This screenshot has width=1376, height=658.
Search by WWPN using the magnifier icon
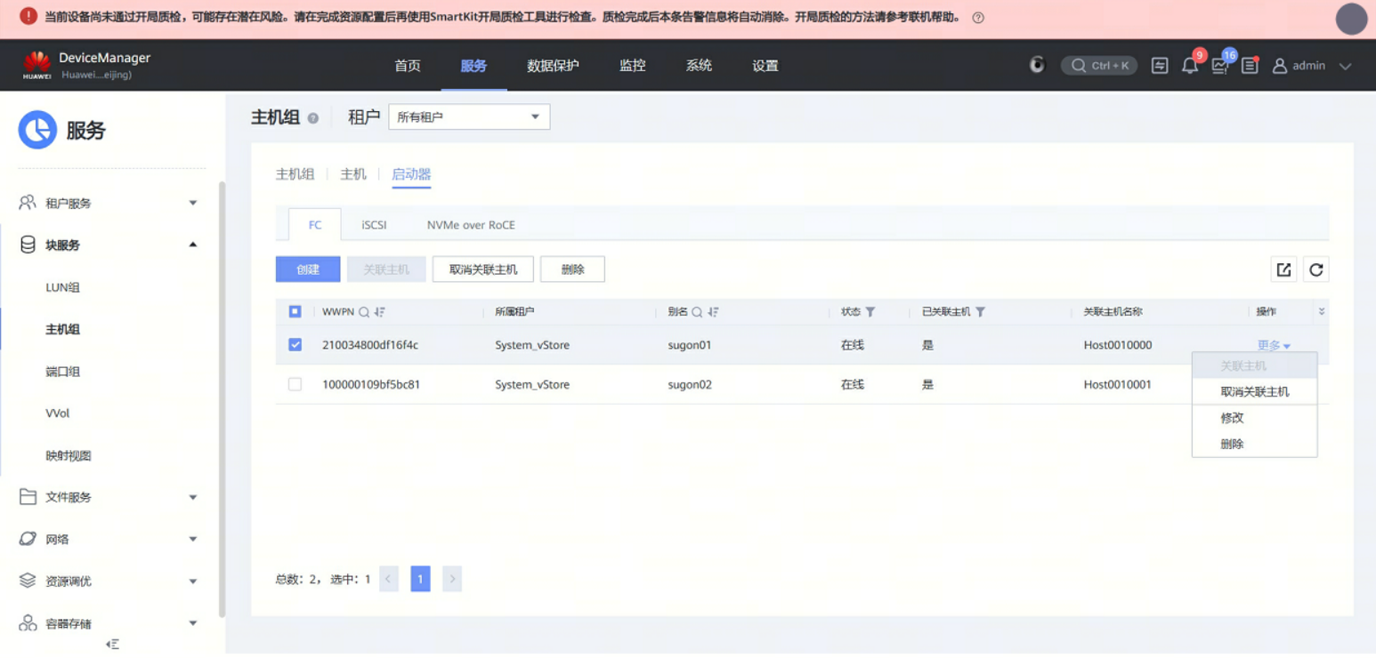(x=364, y=312)
